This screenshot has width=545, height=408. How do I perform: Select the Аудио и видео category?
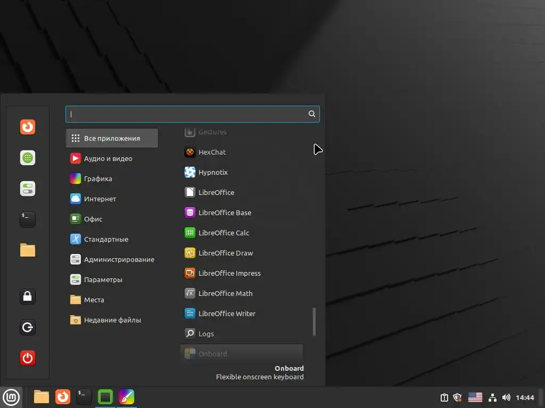point(112,158)
